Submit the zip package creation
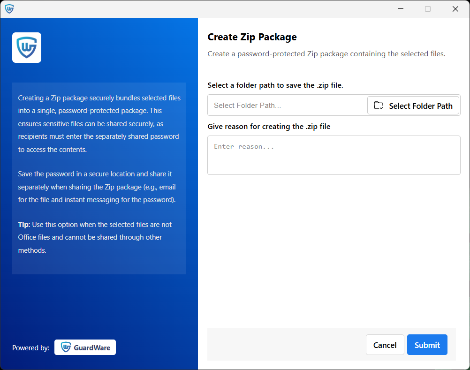 click(427, 345)
